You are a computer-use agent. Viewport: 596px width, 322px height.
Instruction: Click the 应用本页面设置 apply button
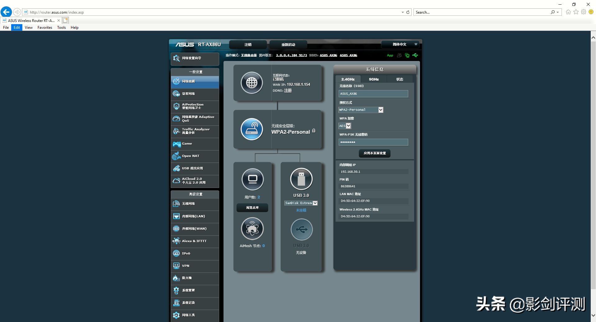(x=375, y=153)
